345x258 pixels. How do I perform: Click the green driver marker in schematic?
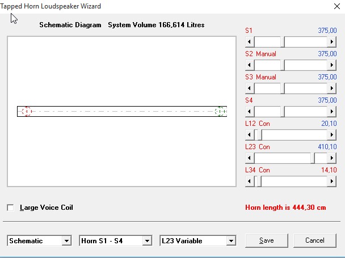pos(220,111)
